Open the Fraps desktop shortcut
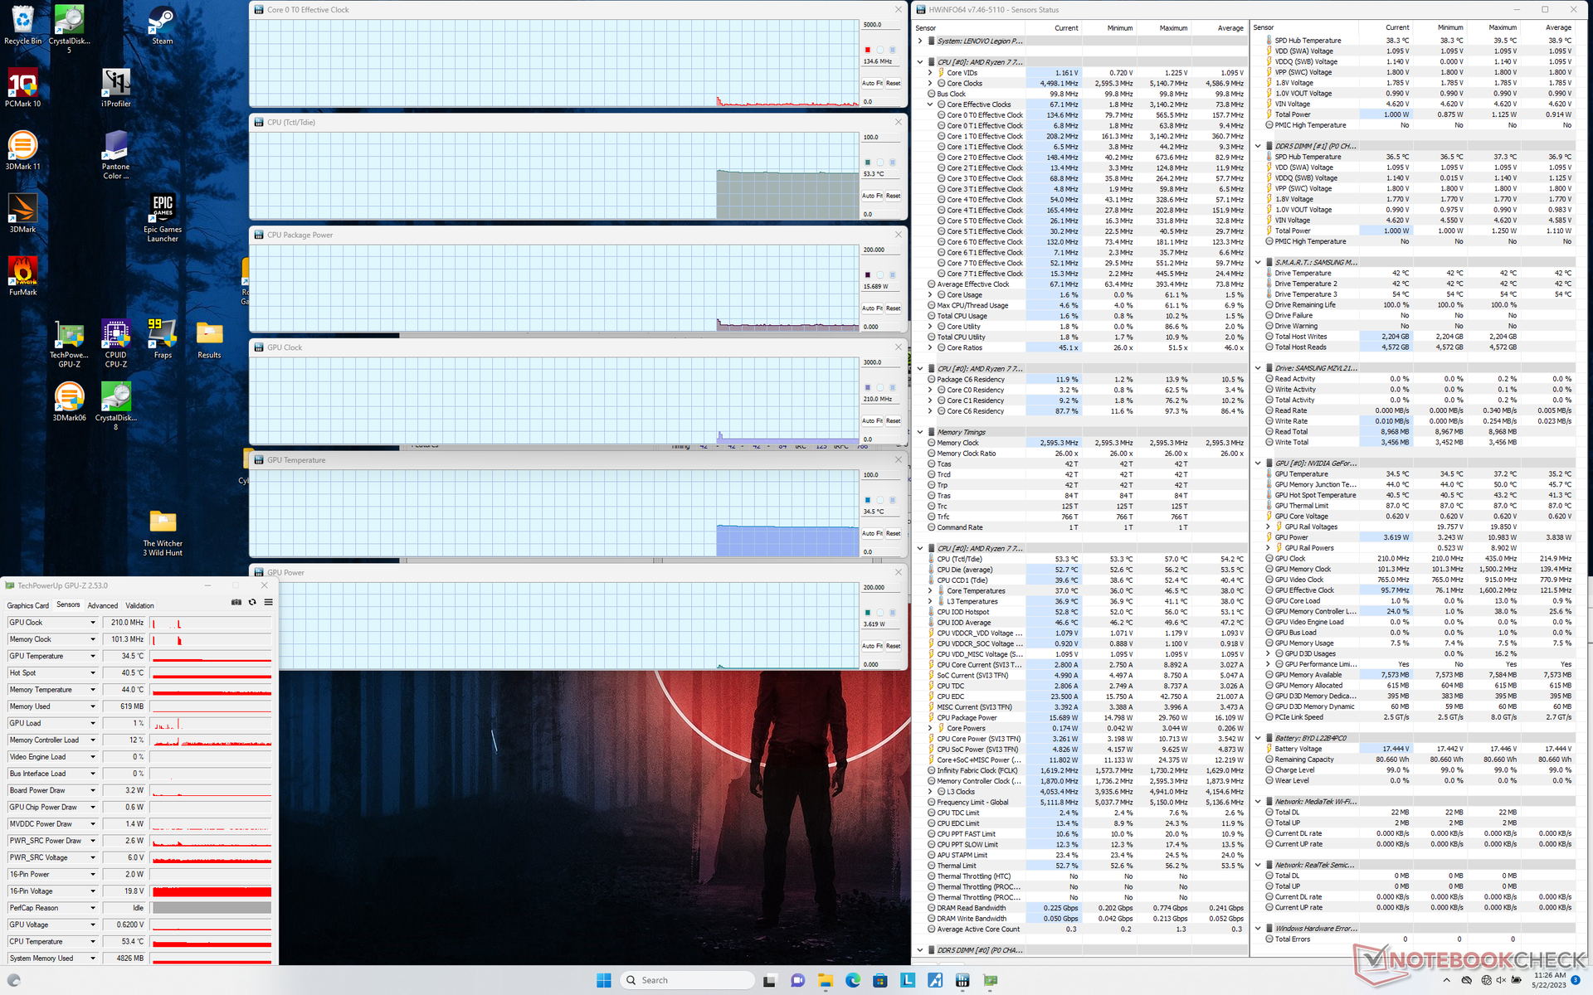The image size is (1593, 995). tap(162, 339)
